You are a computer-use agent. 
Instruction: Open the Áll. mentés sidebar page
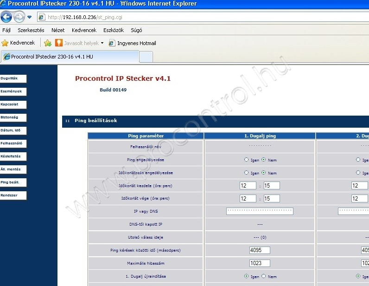[13, 169]
